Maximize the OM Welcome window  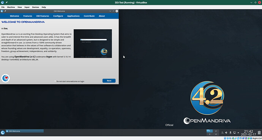[x=114, y=11]
